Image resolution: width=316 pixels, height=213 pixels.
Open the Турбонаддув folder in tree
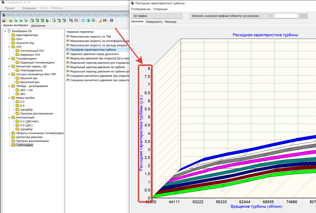[x=24, y=145]
